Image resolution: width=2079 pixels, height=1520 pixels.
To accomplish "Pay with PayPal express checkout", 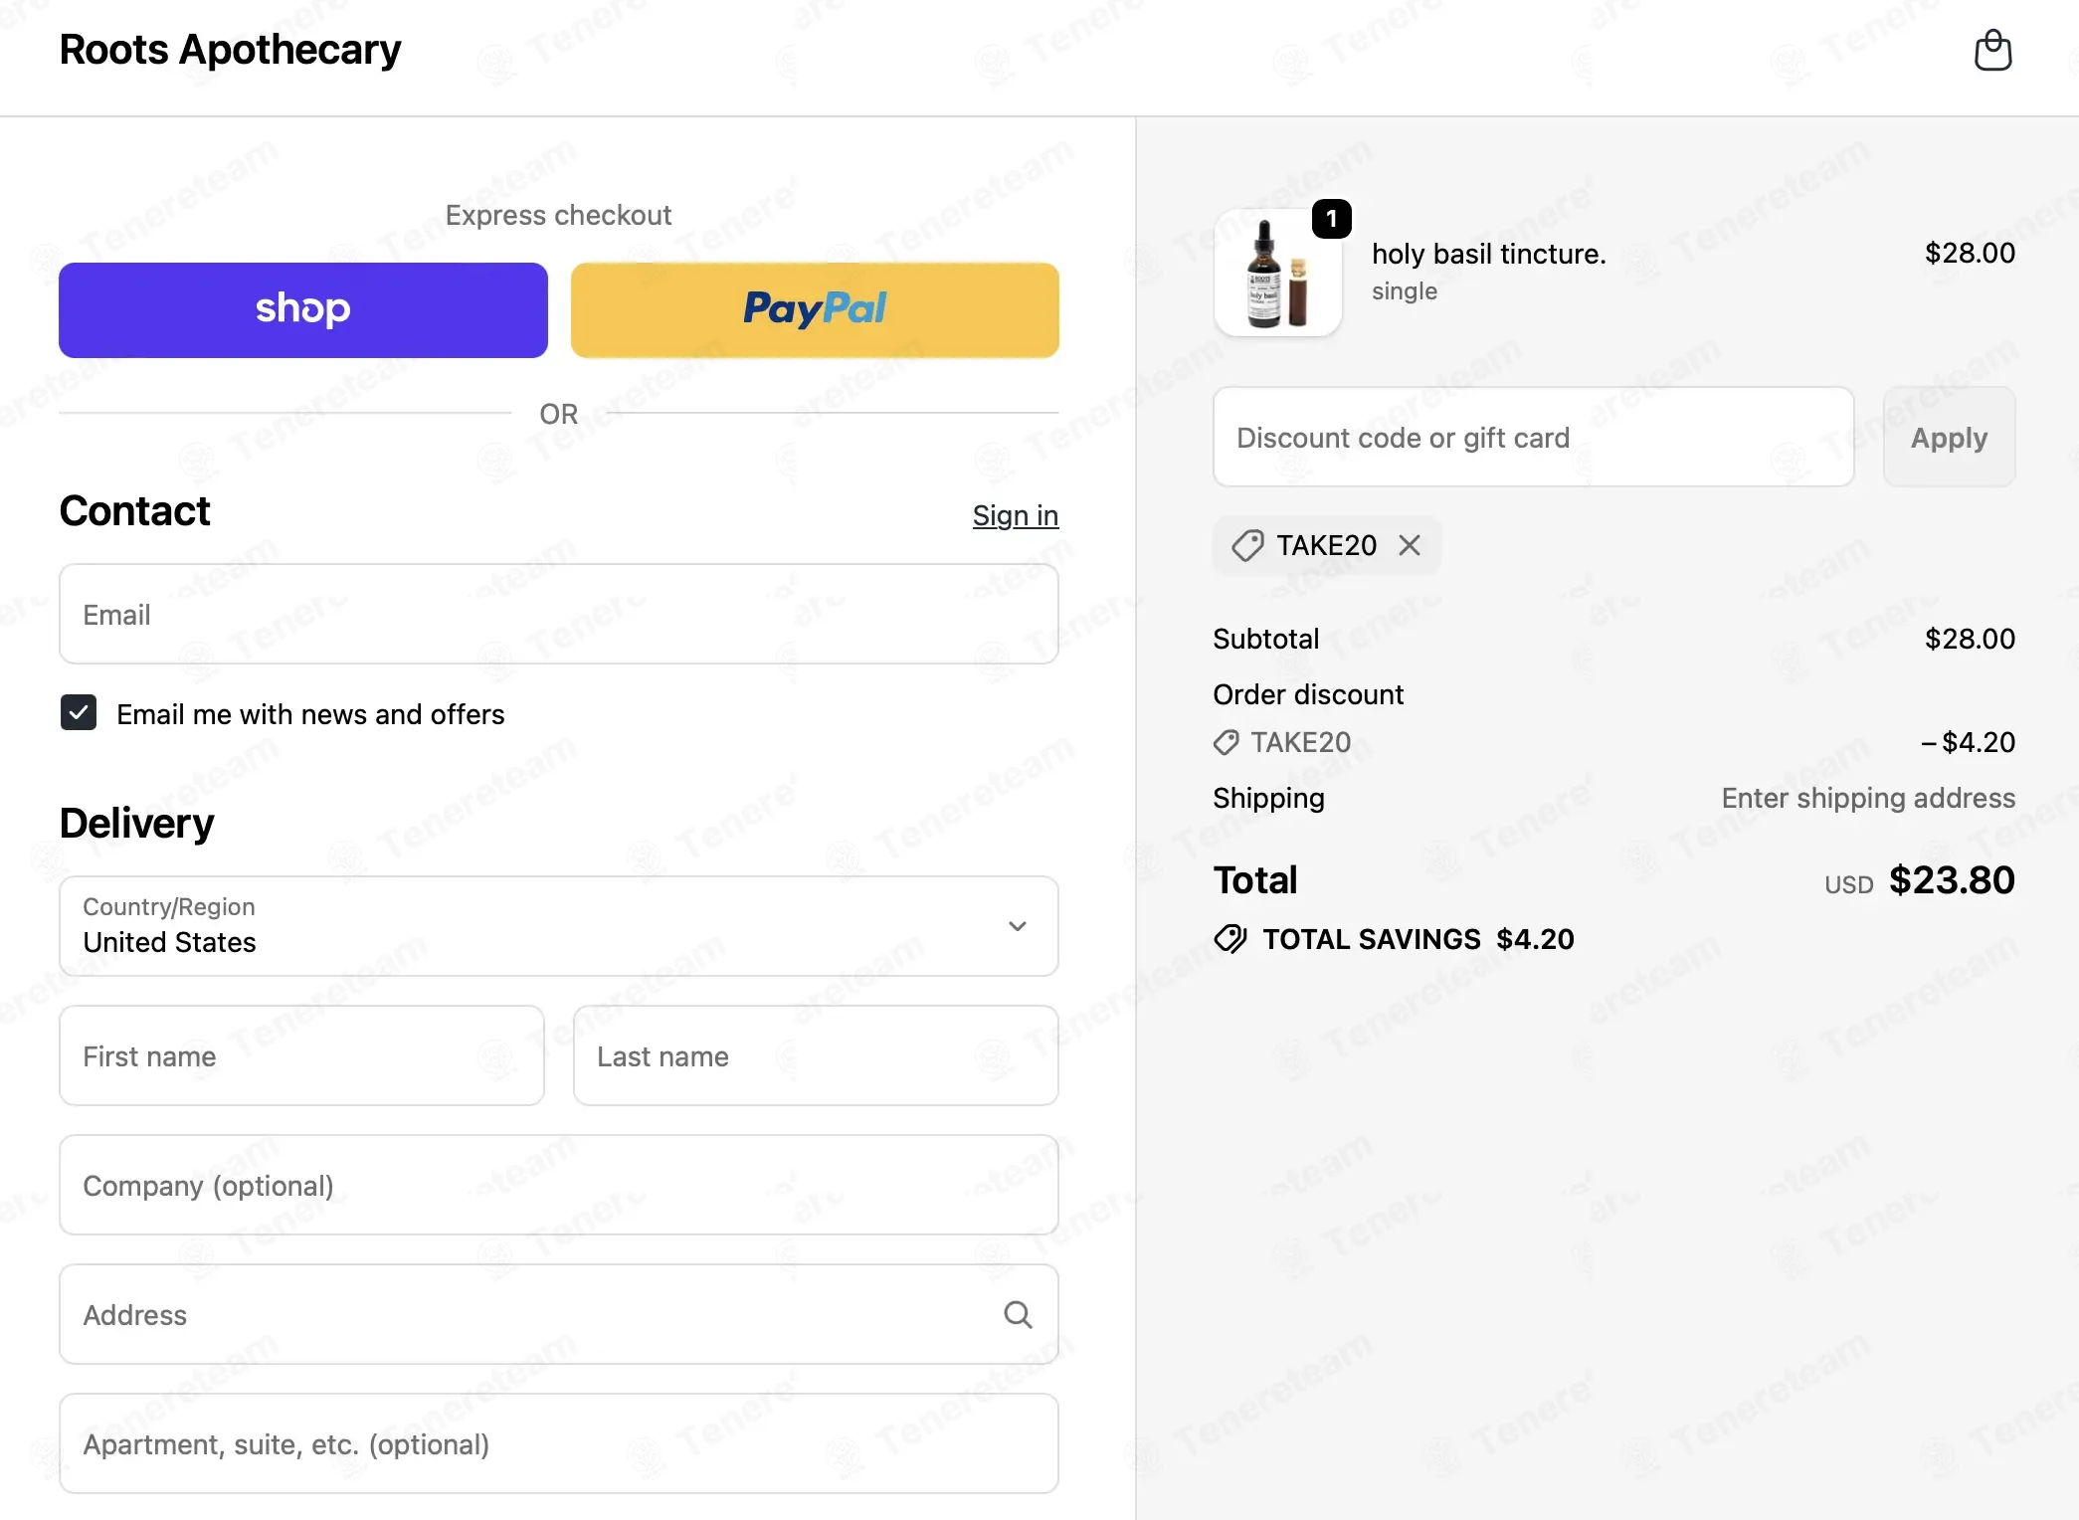I will point(815,310).
